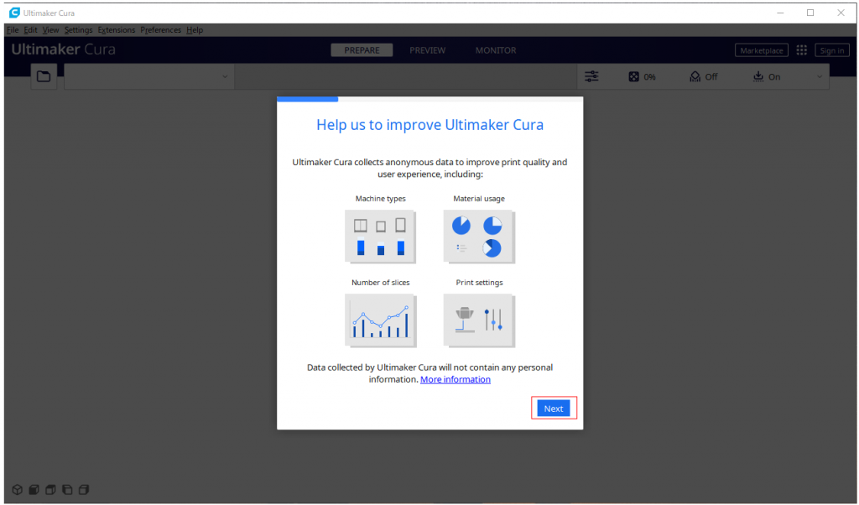This screenshot has width=859, height=505.
Task: Click the Machine types illustration
Action: pos(380,237)
